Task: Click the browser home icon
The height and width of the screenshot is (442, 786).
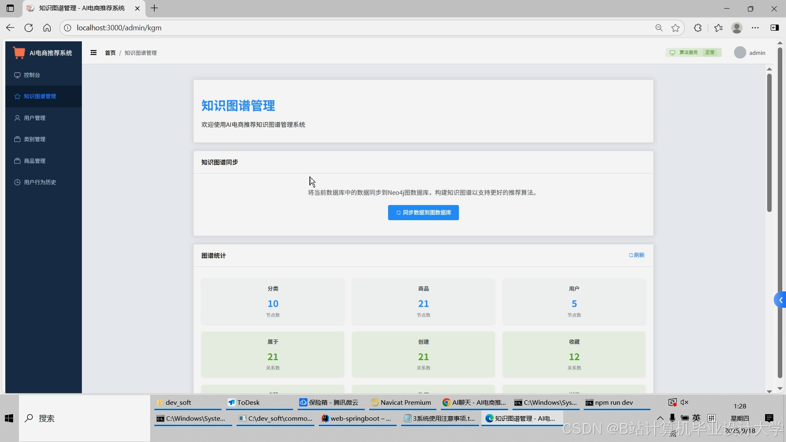Action: [47, 28]
